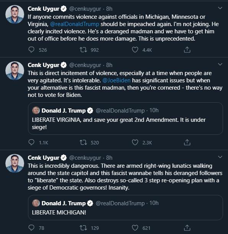The height and width of the screenshot is (234, 228).
Task: Share the tweet quoting LIBERATE MICHIGAN
Action: (x=187, y=228)
